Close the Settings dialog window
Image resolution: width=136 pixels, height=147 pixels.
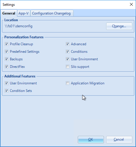point(131,4)
